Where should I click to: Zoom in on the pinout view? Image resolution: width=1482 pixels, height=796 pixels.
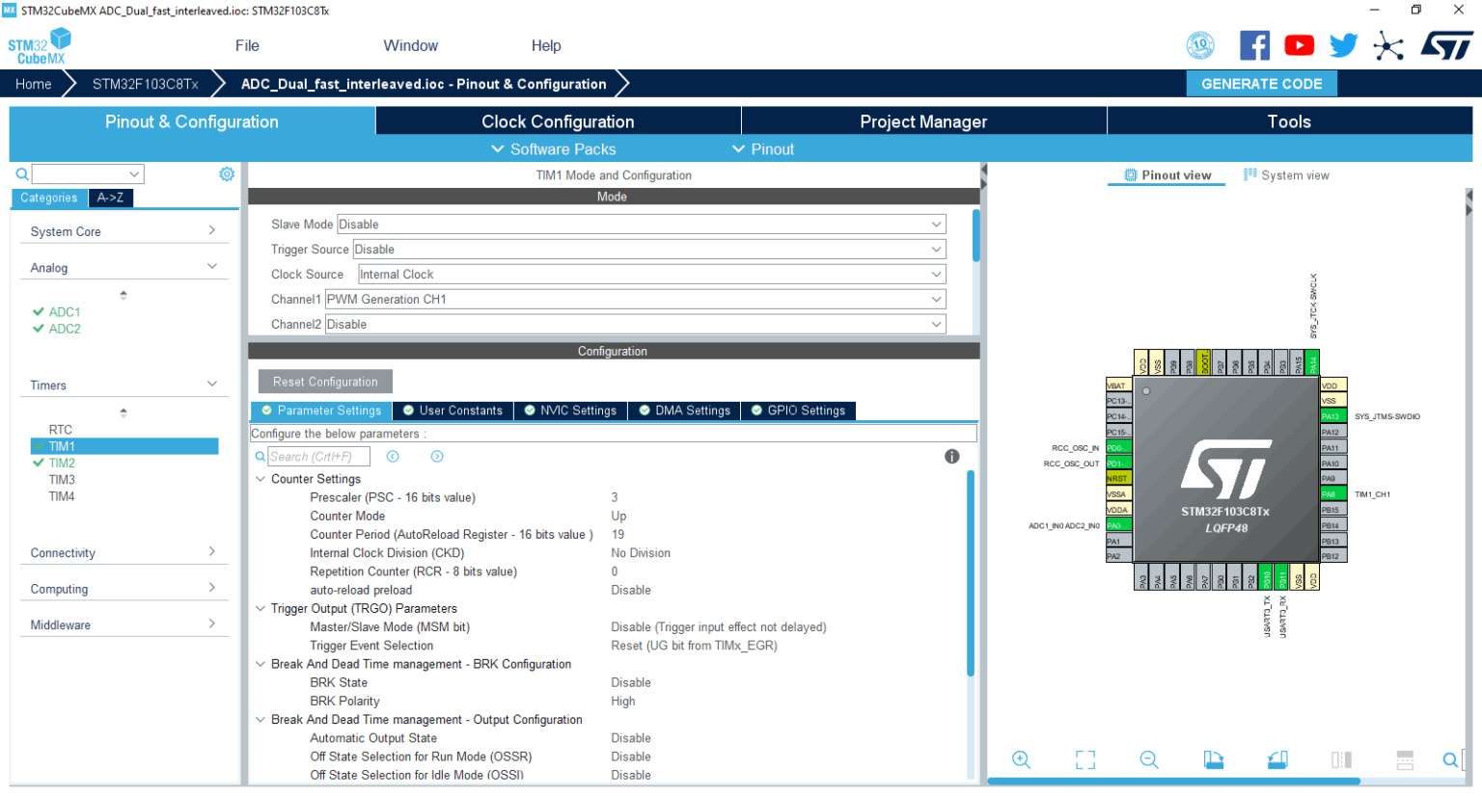(1021, 759)
